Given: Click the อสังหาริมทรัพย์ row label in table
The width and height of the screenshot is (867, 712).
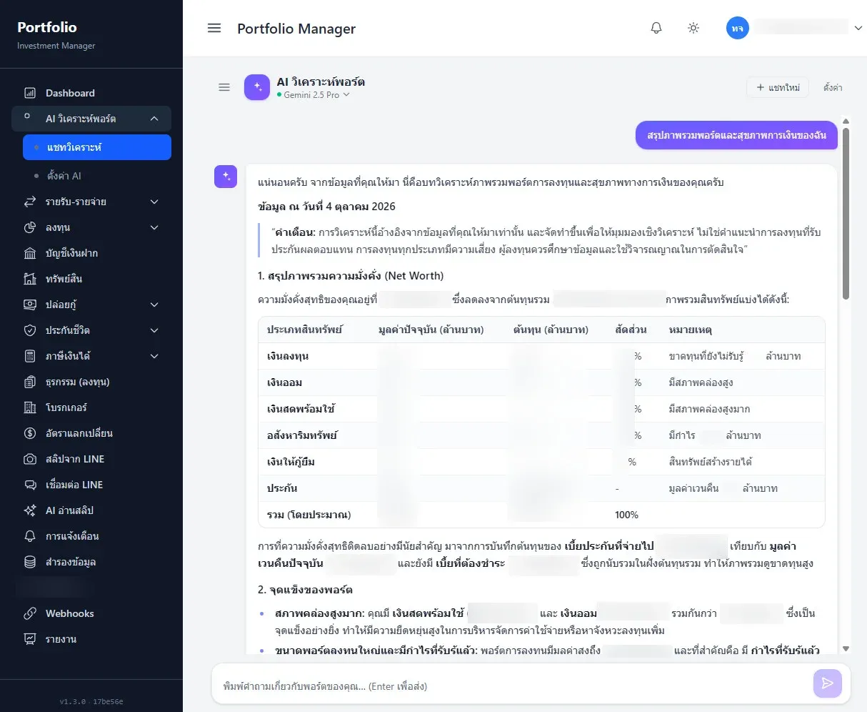Looking at the screenshot, I should click(301, 435).
